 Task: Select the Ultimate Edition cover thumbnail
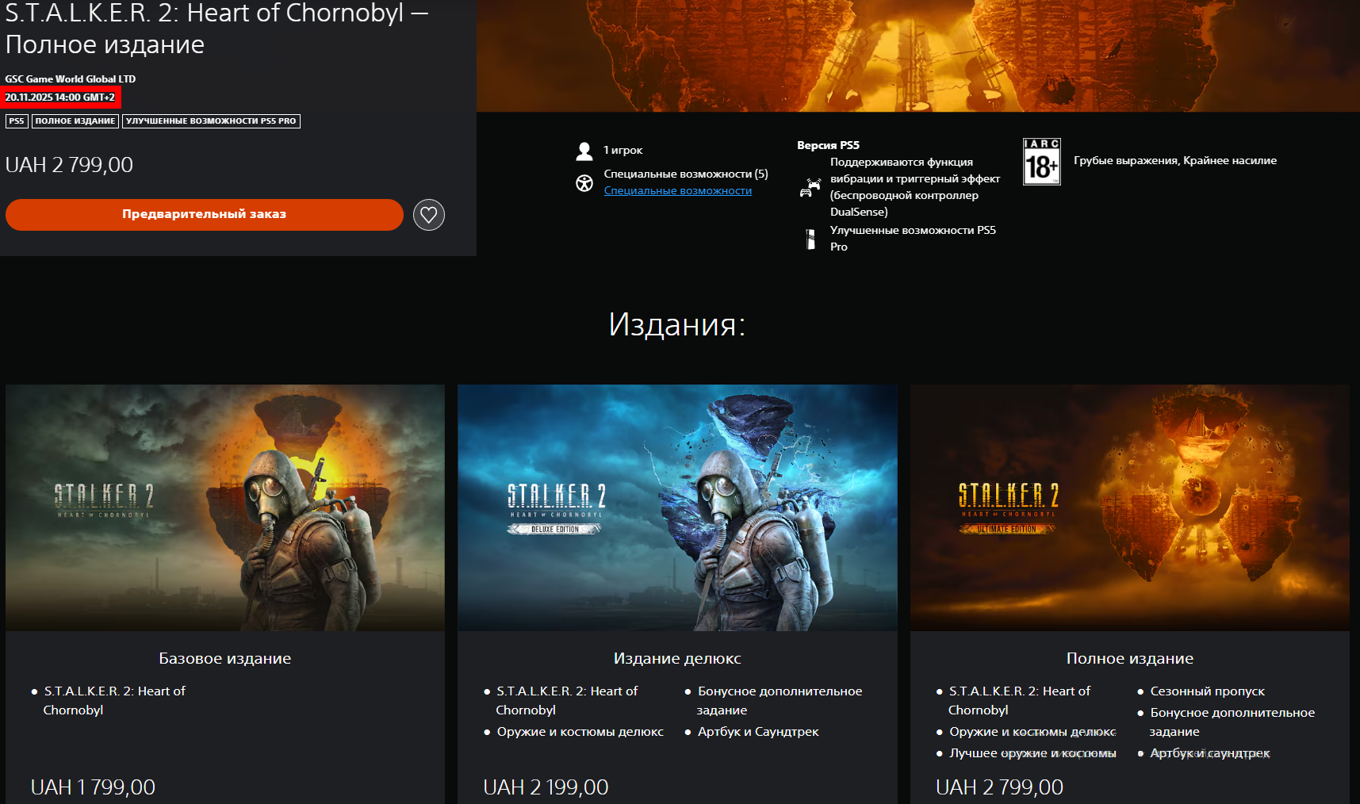click(1130, 507)
